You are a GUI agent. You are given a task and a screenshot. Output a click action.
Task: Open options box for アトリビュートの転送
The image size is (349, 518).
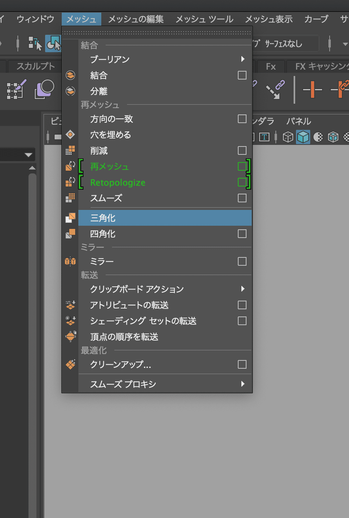(x=242, y=305)
